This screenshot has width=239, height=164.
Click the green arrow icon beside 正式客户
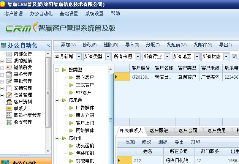coord(71,85)
